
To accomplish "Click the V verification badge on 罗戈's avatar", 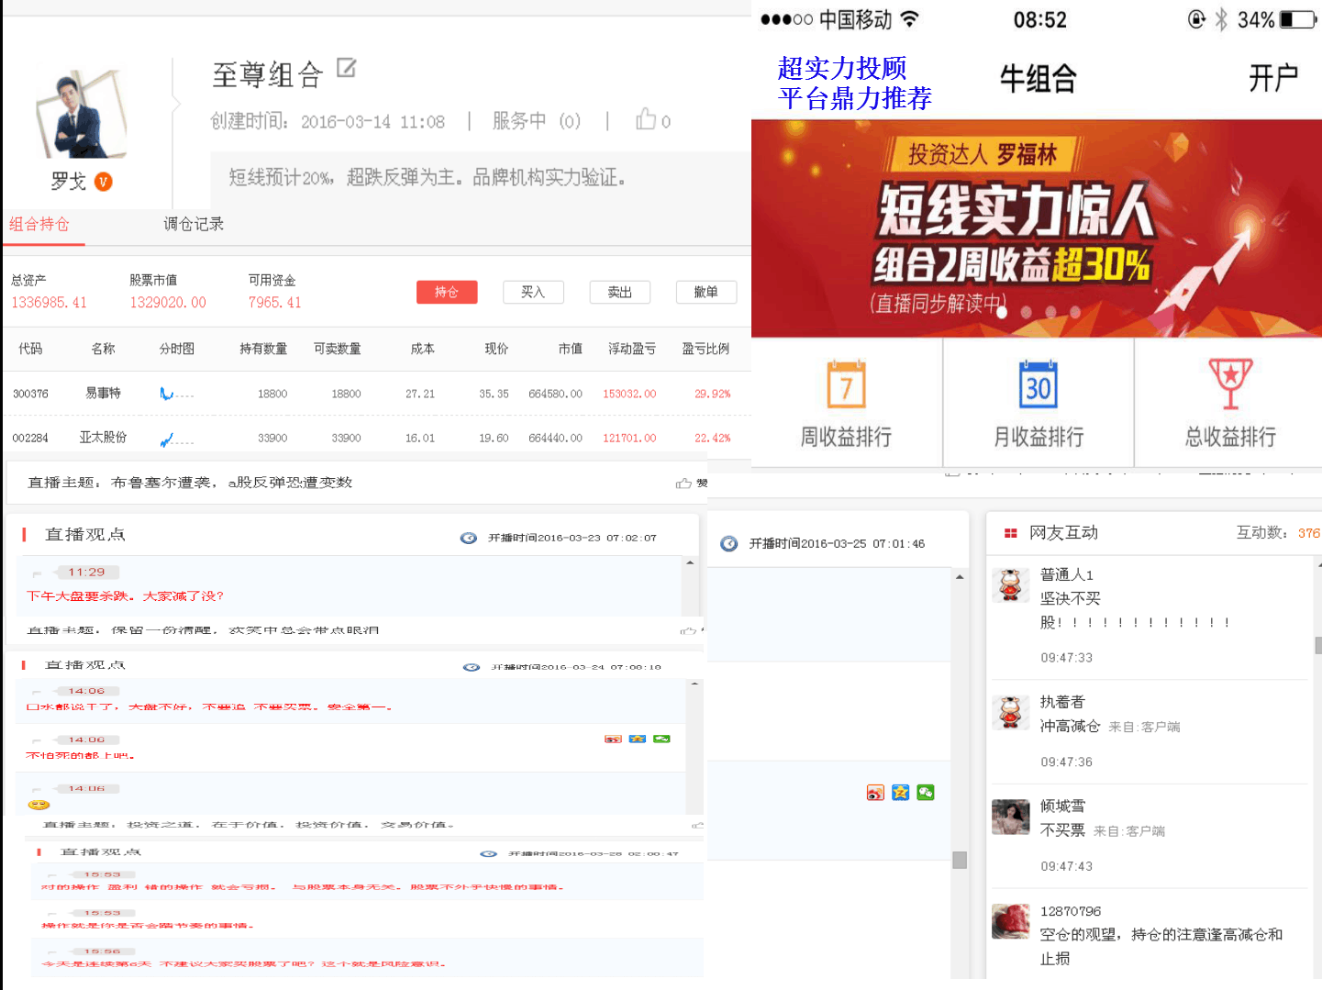I will 104,182.
